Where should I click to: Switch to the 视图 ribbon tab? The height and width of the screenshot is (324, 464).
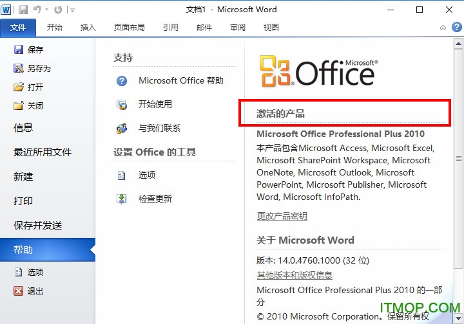click(271, 28)
